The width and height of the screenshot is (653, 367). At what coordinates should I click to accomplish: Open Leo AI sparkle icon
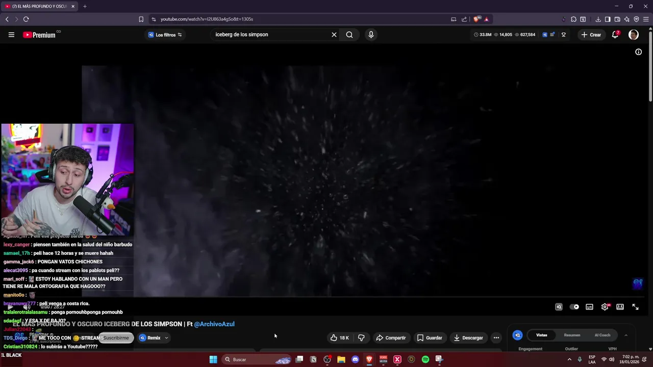point(627,19)
